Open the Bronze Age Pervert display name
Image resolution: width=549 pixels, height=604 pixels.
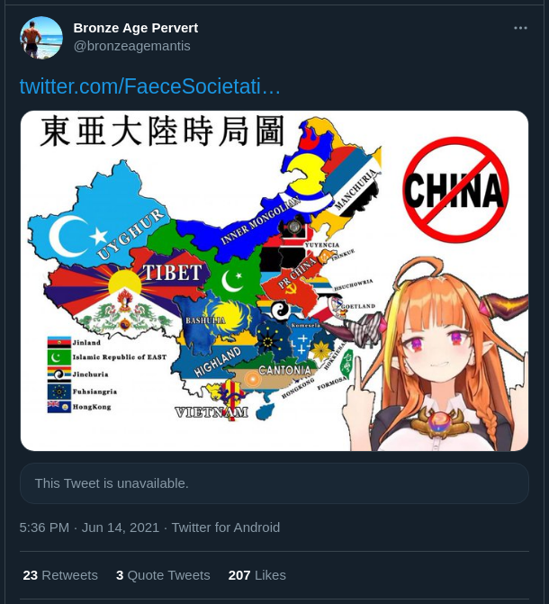[x=136, y=28]
